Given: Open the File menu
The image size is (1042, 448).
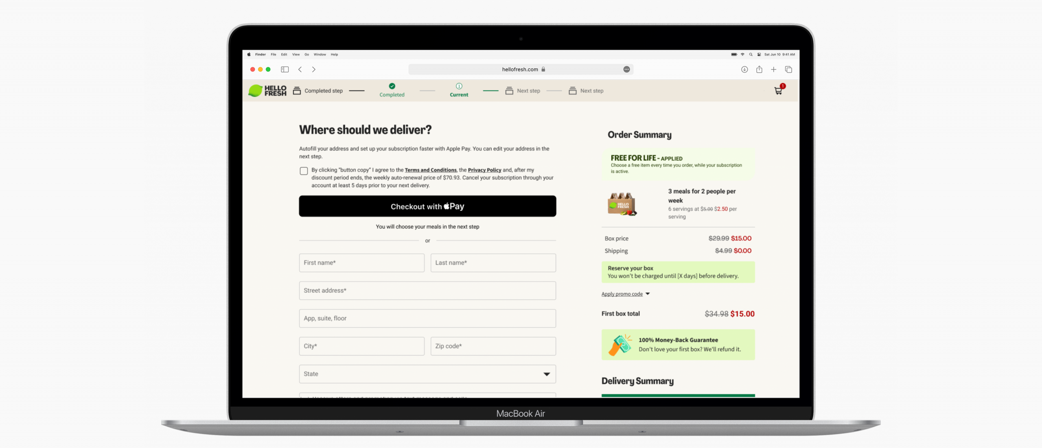Looking at the screenshot, I should 274,55.
